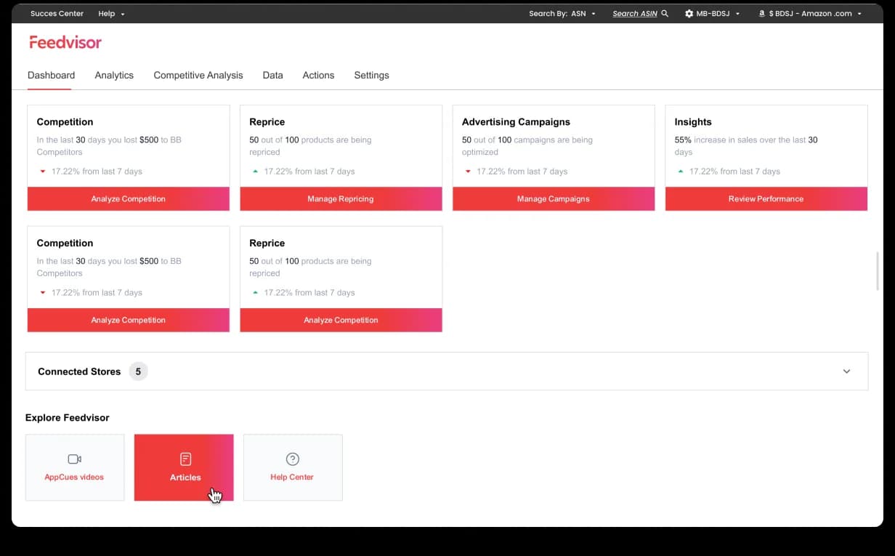Click the Feedvisor logo

65,42
